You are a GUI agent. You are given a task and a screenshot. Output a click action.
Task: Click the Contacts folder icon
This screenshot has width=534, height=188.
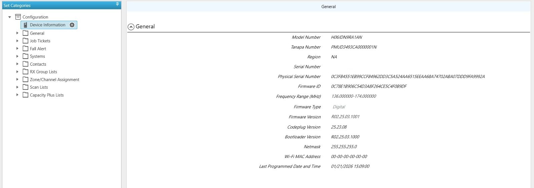[x=25, y=64]
